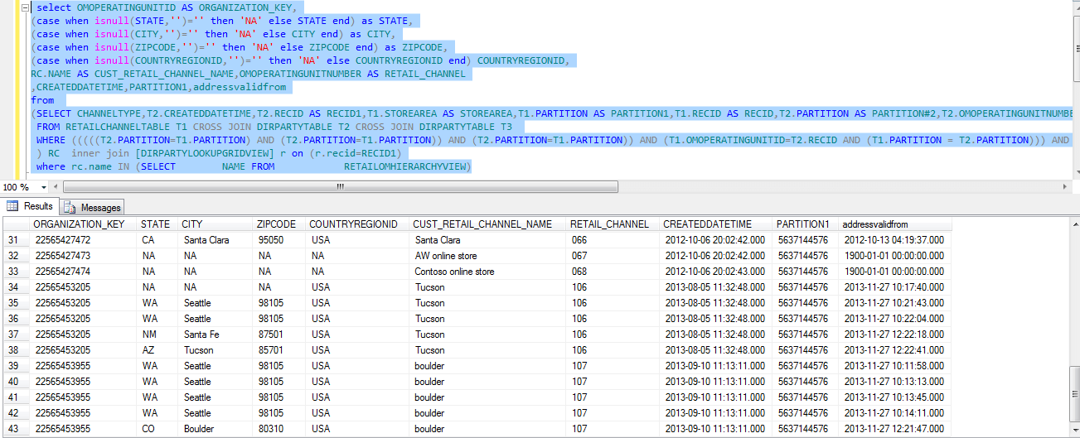The image size is (1080, 438).
Task: Click the 2013-11-27 10:14:11.000 cell
Action: 895,413
